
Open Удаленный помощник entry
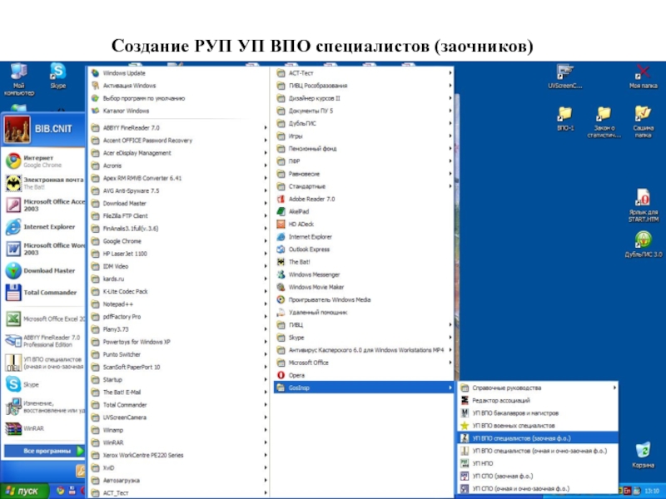pyautogui.click(x=364, y=313)
